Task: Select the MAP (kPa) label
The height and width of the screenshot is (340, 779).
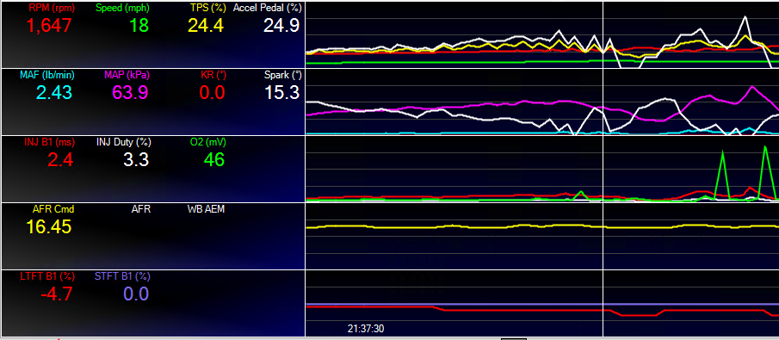Action: click(127, 75)
